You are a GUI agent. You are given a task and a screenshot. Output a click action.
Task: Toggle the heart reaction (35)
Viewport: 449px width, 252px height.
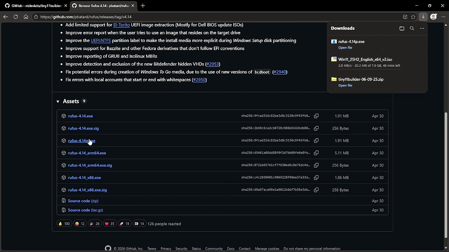click(110, 224)
